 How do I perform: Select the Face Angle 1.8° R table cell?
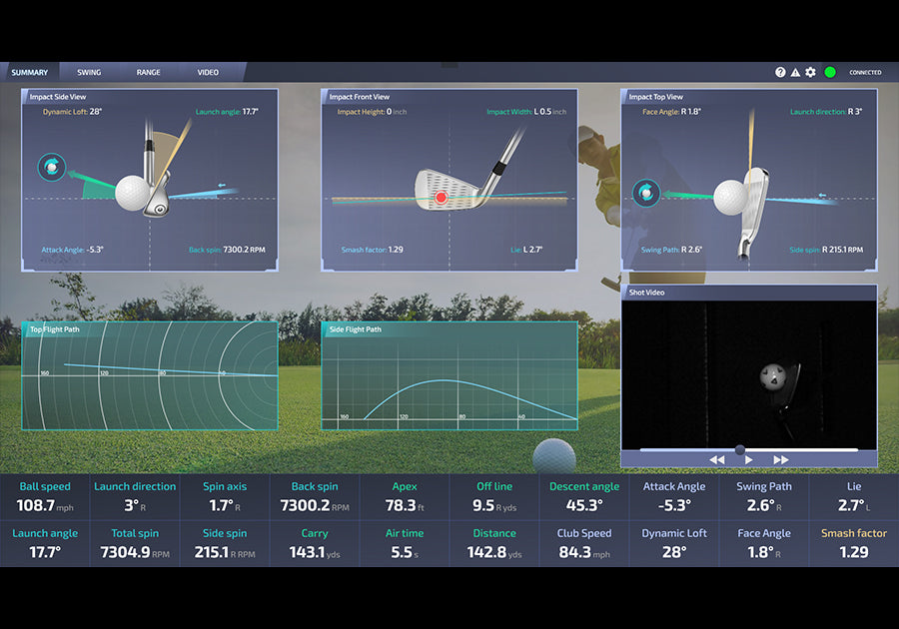pos(764,544)
